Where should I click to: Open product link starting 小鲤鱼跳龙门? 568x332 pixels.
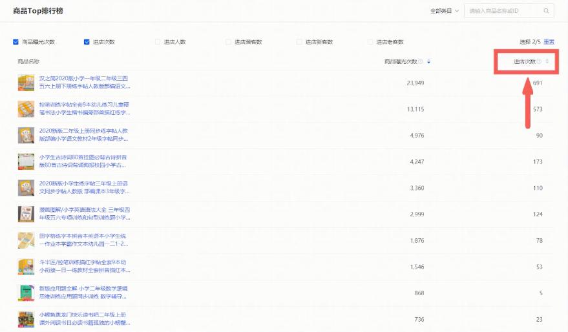(85, 318)
